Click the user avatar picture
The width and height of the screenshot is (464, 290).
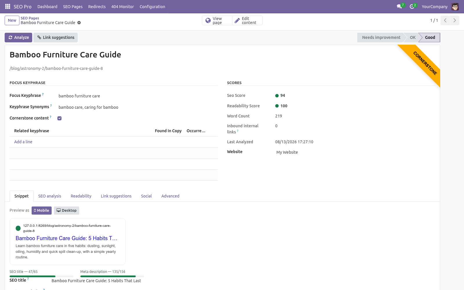(x=455, y=6)
